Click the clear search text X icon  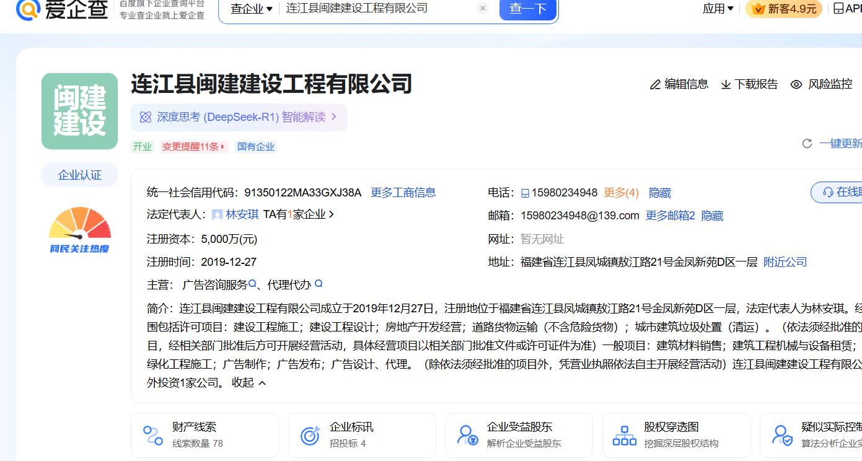[483, 9]
